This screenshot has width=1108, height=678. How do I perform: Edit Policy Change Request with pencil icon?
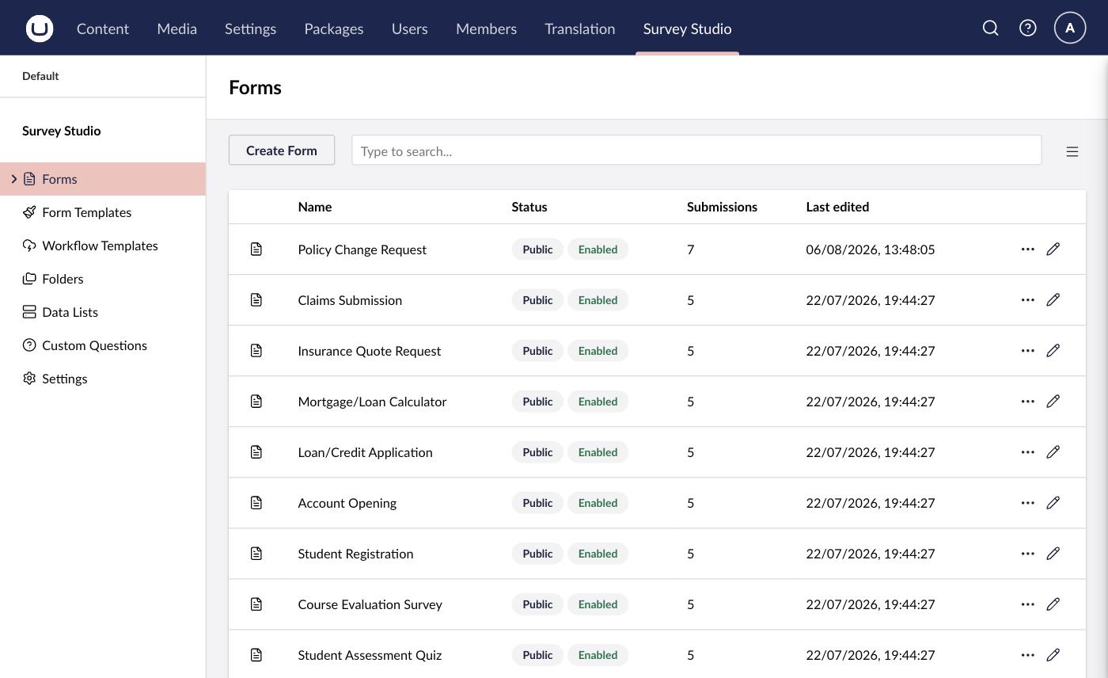pos(1053,249)
